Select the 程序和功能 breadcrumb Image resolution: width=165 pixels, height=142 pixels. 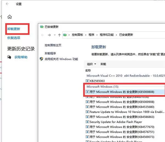pos(107,35)
